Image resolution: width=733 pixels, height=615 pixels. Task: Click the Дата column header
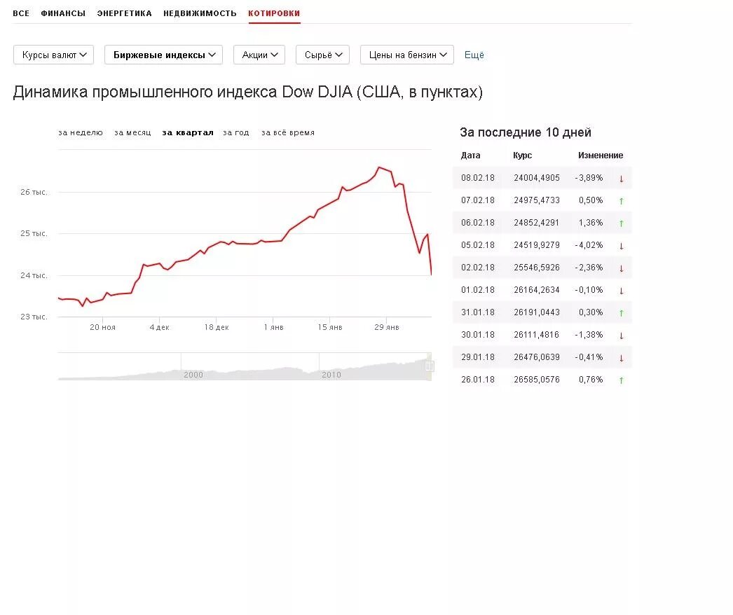click(470, 156)
